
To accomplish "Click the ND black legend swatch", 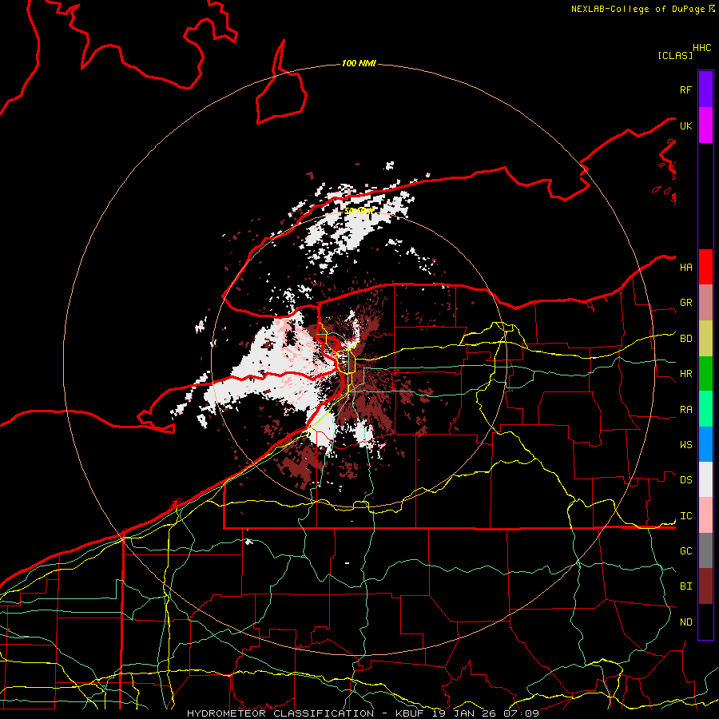I will click(x=705, y=622).
